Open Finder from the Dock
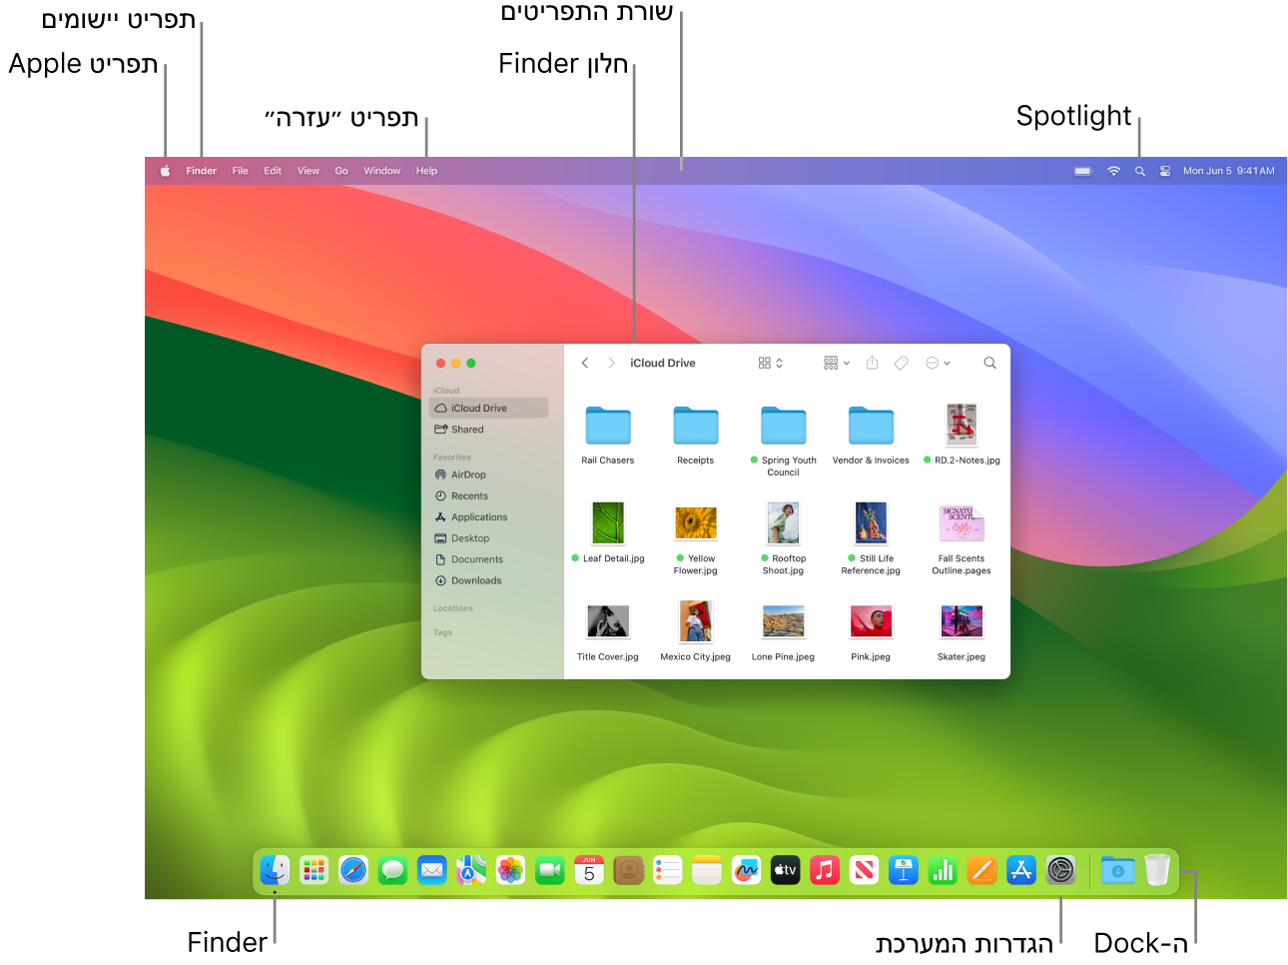 pyautogui.click(x=275, y=870)
